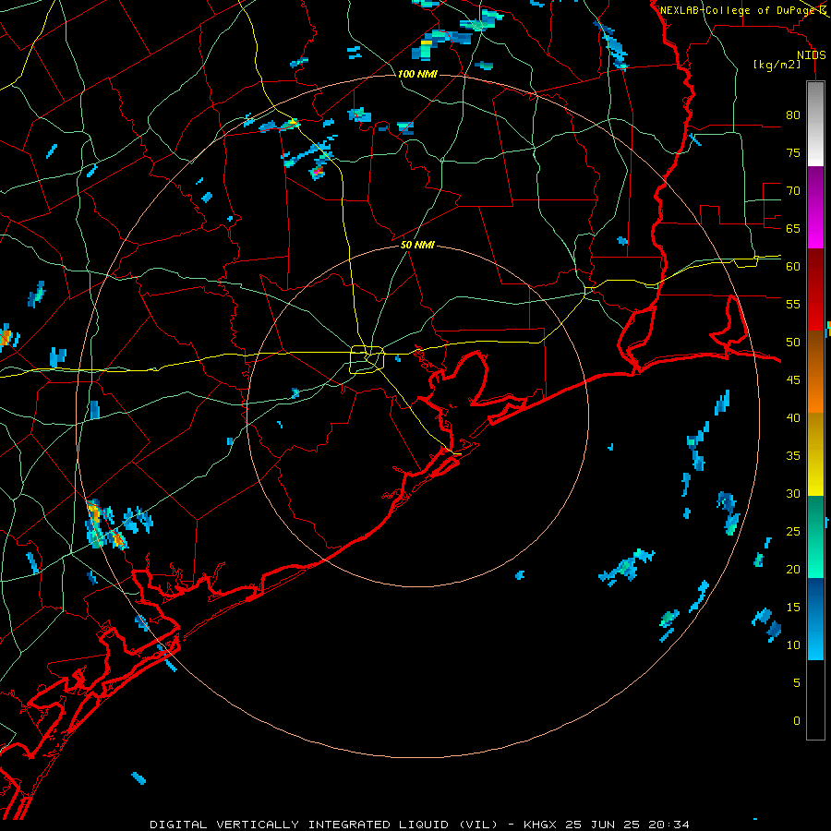
Task: Pick the magenta-purple segment of the legend
Action: tap(815, 207)
